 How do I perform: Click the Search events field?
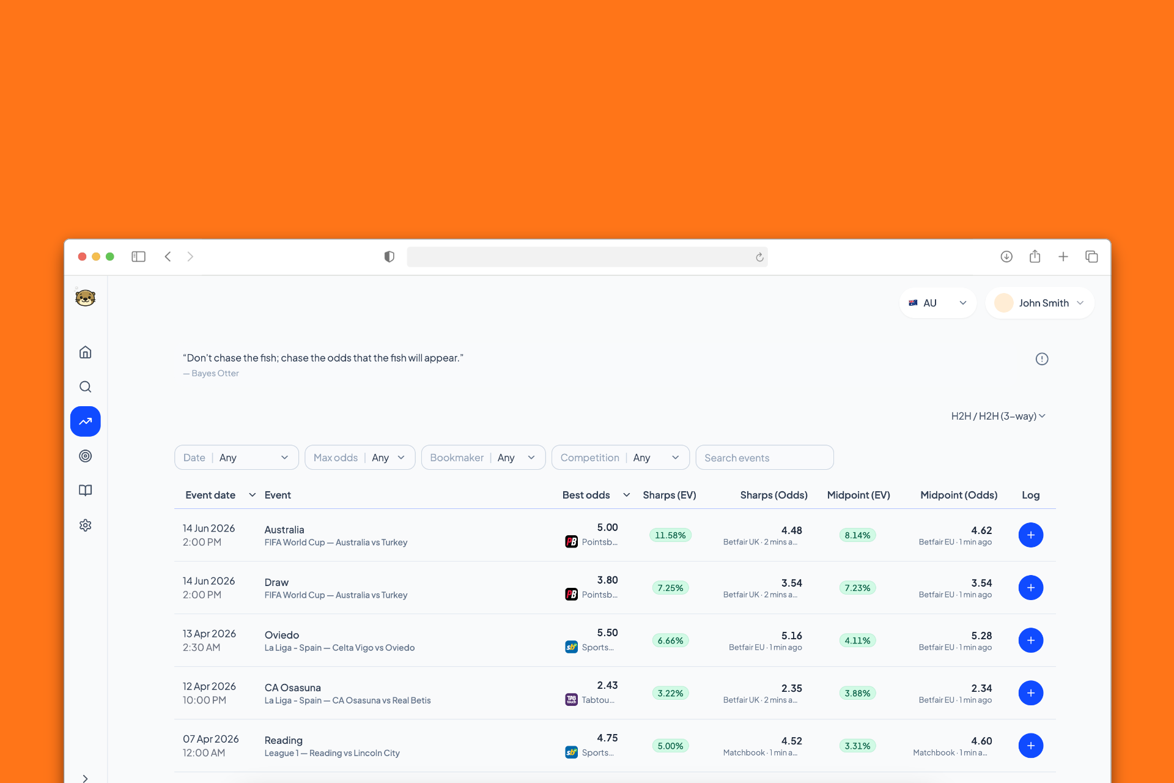(x=764, y=458)
